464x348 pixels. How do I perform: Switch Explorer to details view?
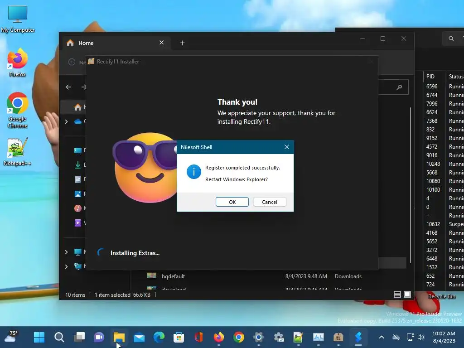tap(397, 295)
